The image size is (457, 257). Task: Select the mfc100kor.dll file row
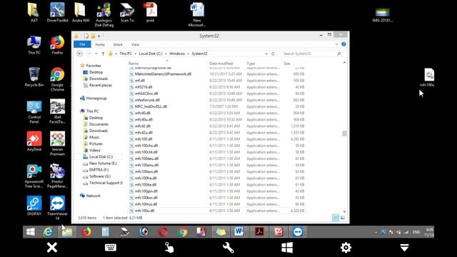point(217,198)
